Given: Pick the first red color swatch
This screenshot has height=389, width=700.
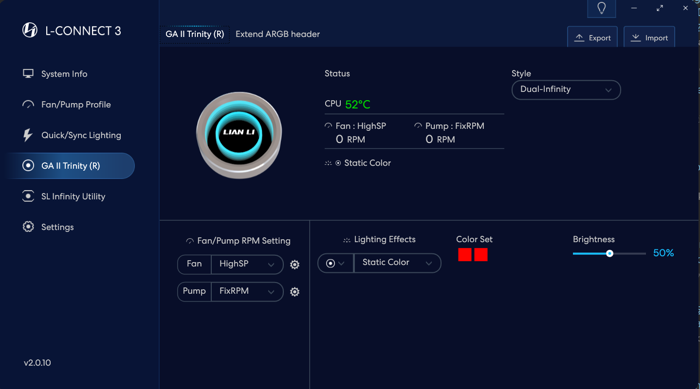Looking at the screenshot, I should [x=465, y=255].
